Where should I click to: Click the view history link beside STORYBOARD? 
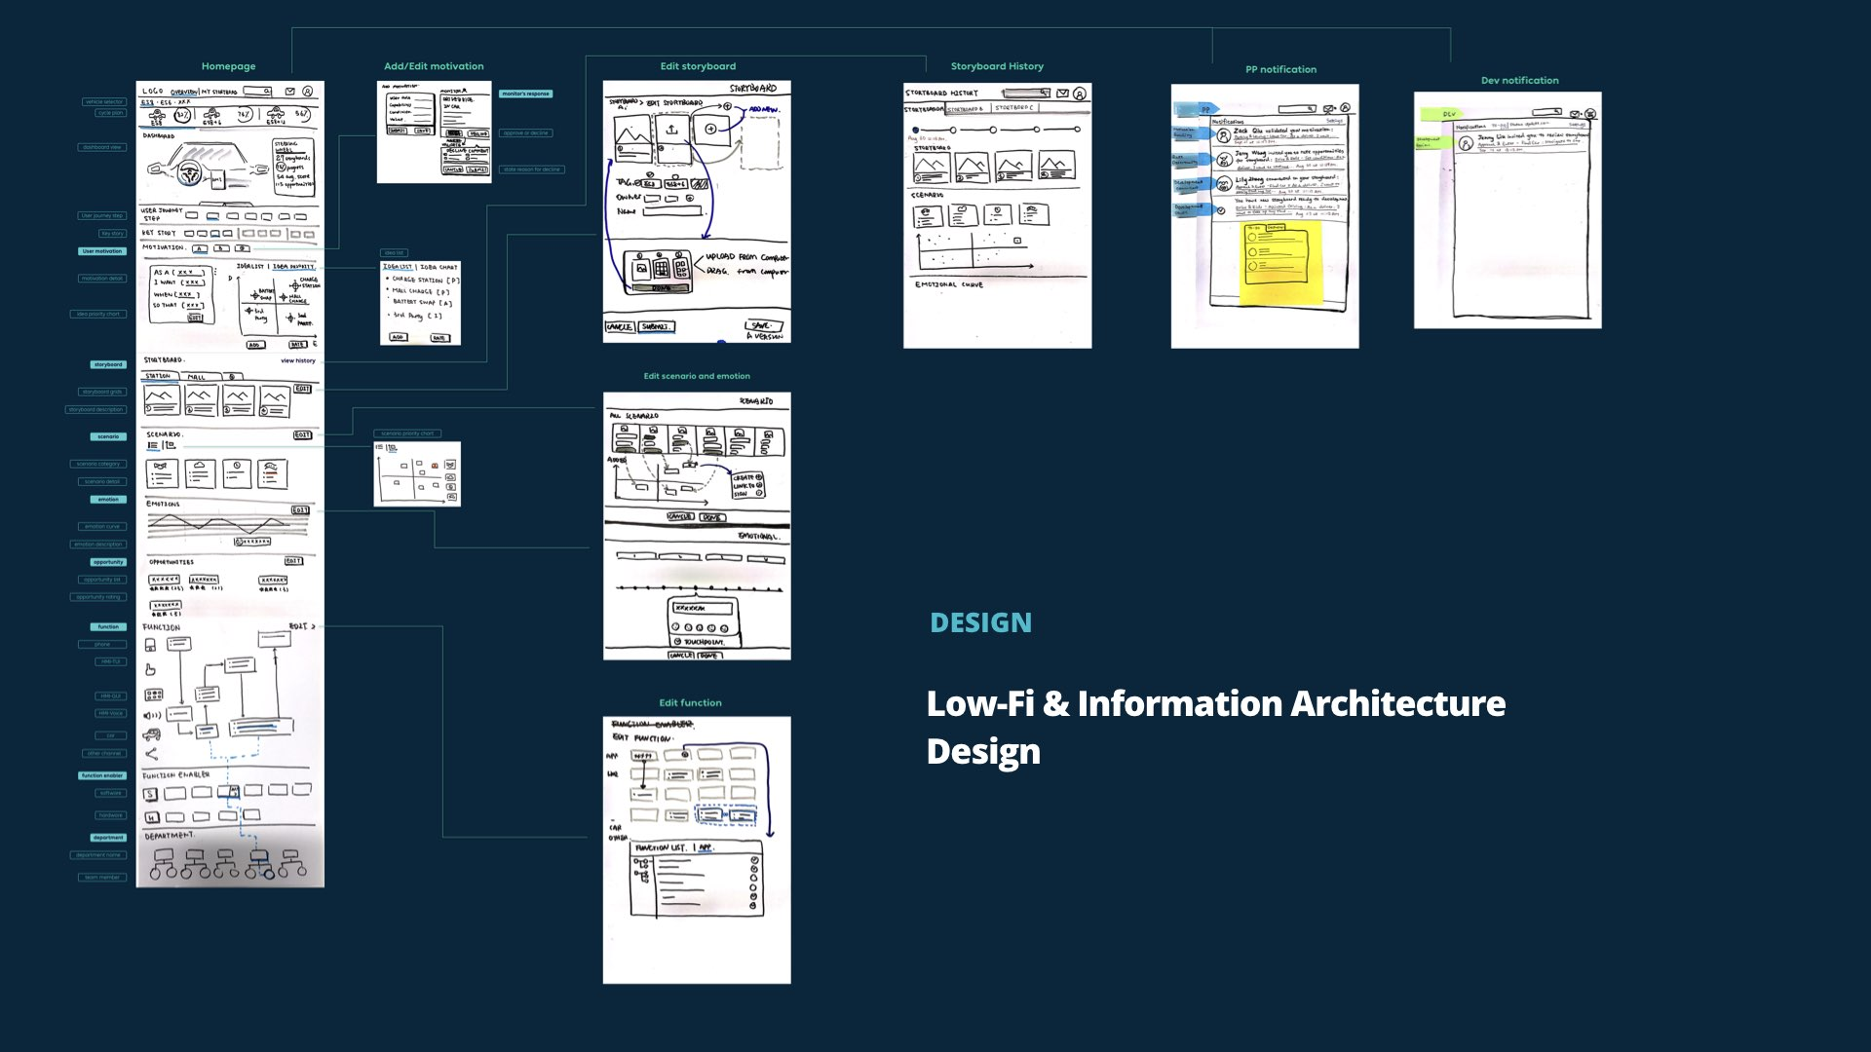coord(298,360)
